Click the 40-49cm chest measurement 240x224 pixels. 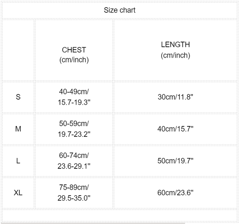(x=74, y=92)
